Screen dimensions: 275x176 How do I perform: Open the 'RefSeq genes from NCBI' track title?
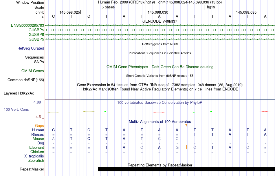click(x=160, y=44)
